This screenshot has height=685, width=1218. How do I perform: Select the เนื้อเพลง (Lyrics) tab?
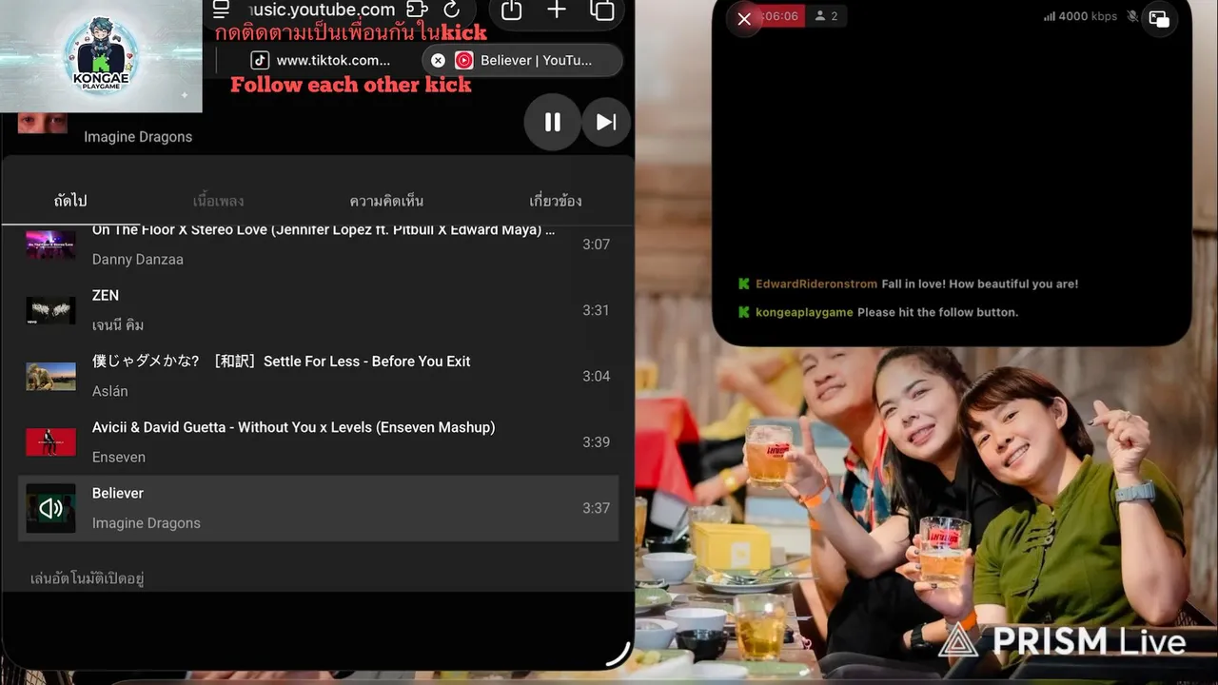pyautogui.click(x=218, y=201)
